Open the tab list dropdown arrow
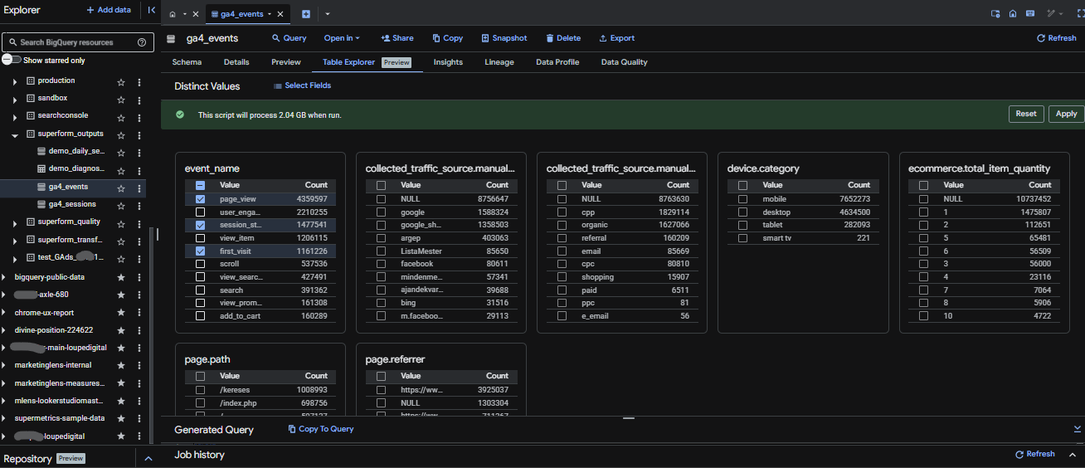Image resolution: width=1085 pixels, height=468 pixels. click(327, 14)
